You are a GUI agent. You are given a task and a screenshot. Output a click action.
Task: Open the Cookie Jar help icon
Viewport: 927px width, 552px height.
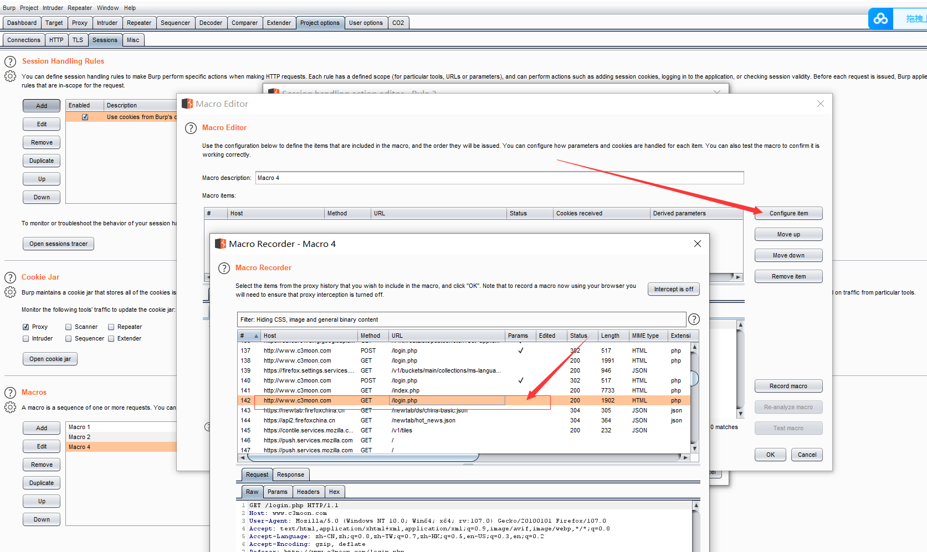[10, 277]
